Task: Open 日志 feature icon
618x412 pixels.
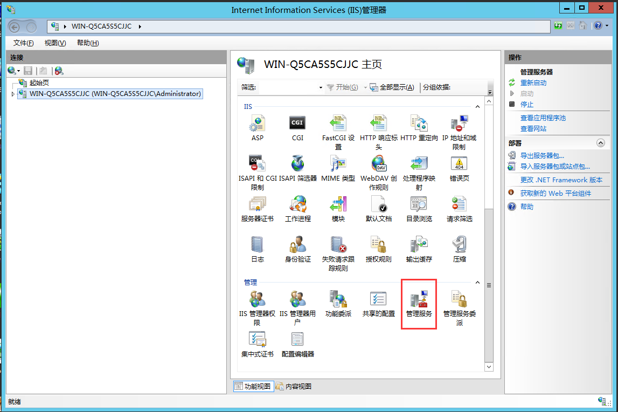Action: coord(258,249)
